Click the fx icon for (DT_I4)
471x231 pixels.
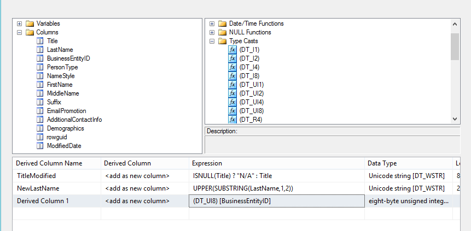(x=232, y=67)
